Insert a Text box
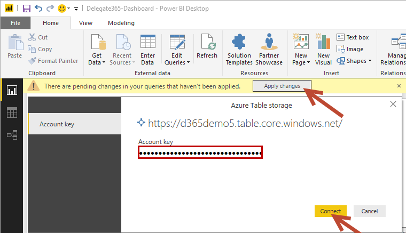Viewport: 406px width, 233px height. (353, 37)
